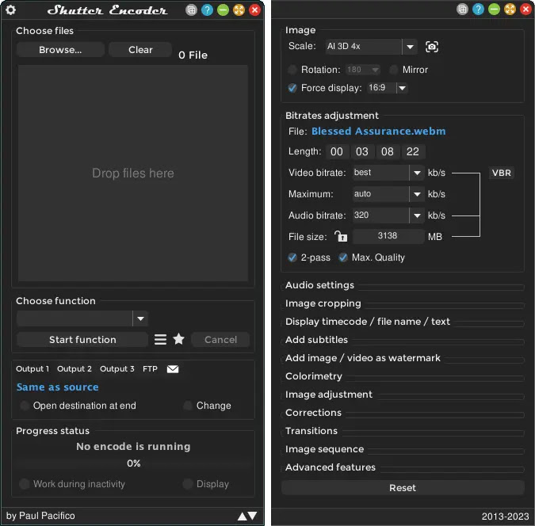
Task: Enable the Change destination checkbox
Action: point(188,406)
